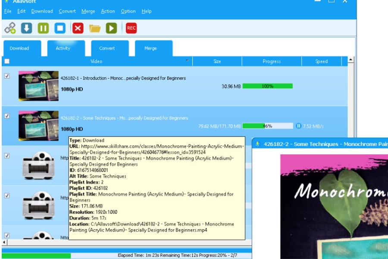
Task: Start recording with the REC button
Action: tap(131, 28)
